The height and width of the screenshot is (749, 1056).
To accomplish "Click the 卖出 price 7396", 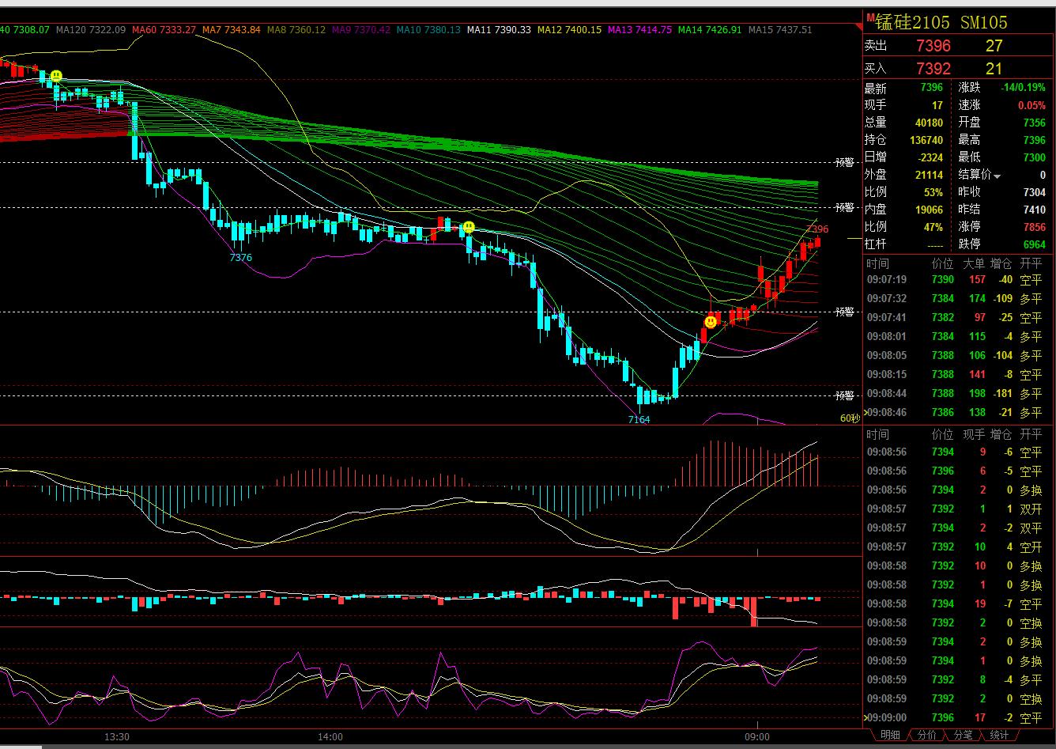I will (x=933, y=47).
